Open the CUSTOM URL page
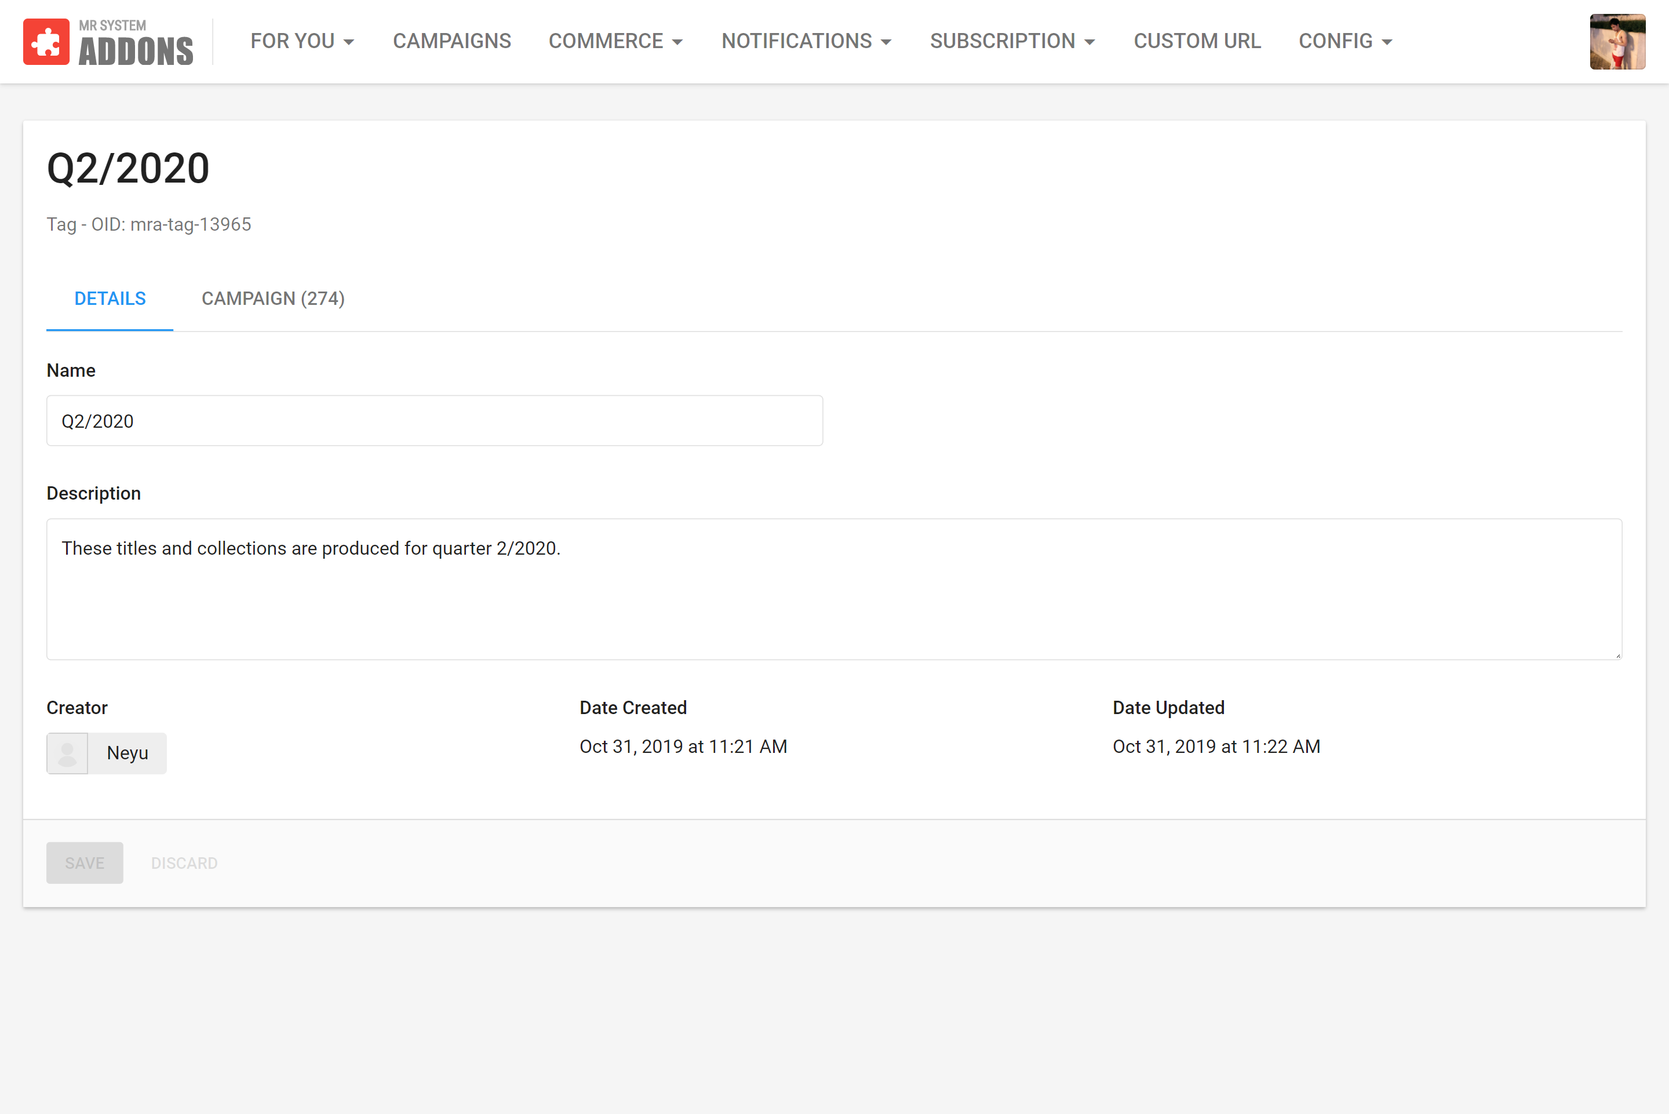Image resolution: width=1669 pixels, height=1114 pixels. pyautogui.click(x=1197, y=41)
